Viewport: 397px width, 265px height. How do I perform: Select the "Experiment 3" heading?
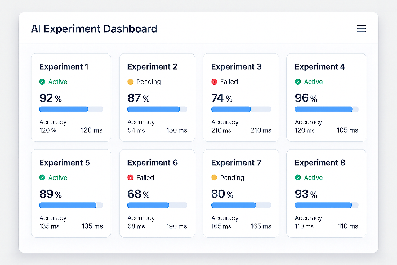tap(236, 67)
